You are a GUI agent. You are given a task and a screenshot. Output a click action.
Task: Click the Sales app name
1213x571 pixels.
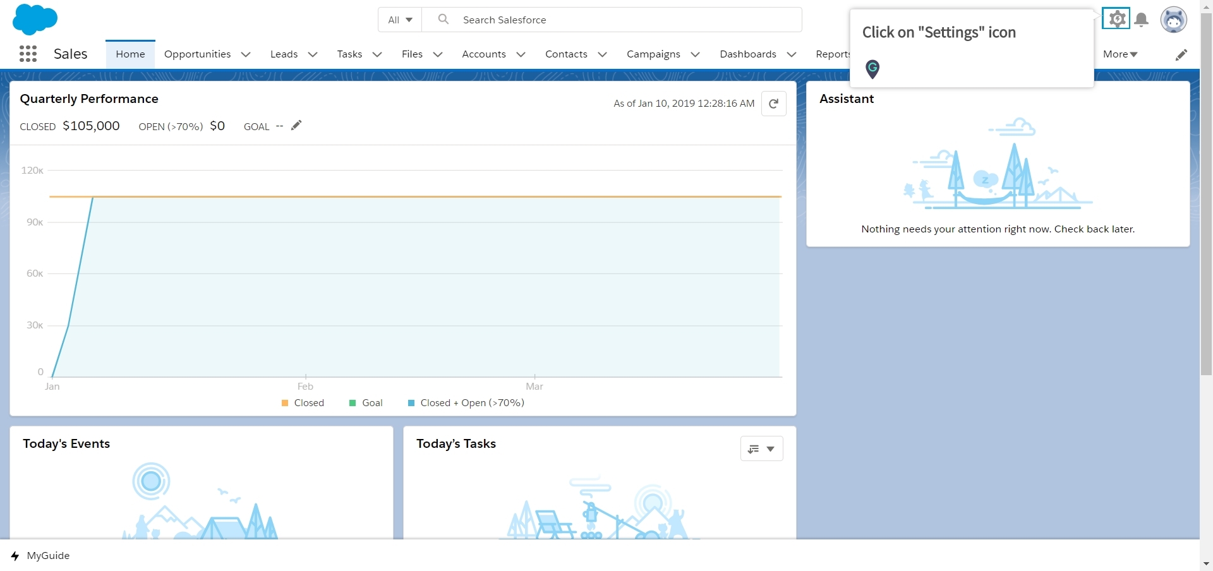pyautogui.click(x=71, y=54)
